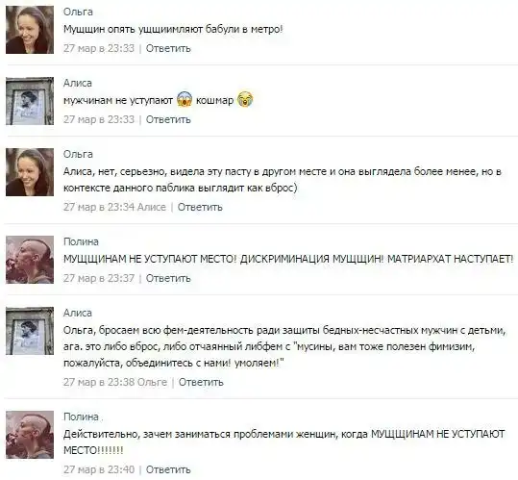Image resolution: width=518 pixels, height=480 pixels.
Task: Open the name Ольга on the first comment
Action: click(78, 12)
